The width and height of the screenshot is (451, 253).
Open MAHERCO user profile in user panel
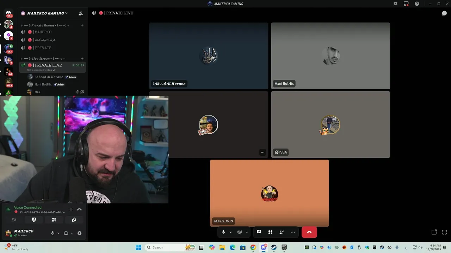pos(25,233)
